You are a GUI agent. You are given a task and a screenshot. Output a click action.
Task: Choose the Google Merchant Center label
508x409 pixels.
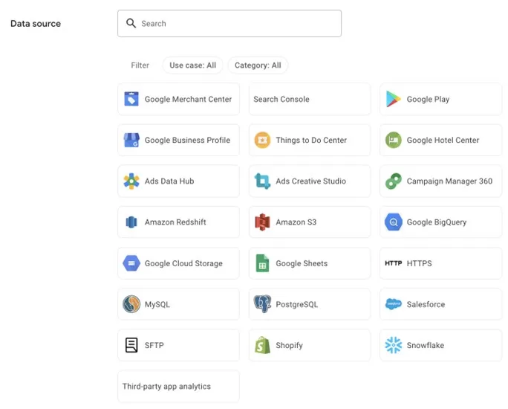click(188, 99)
